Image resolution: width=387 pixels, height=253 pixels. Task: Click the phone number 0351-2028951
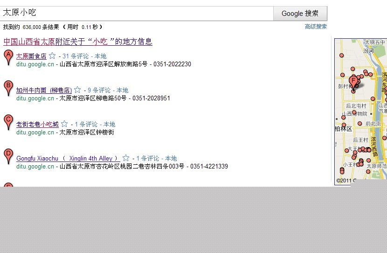point(151,98)
